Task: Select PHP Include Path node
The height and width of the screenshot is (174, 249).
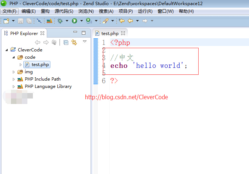Action: pyautogui.click(x=43, y=79)
